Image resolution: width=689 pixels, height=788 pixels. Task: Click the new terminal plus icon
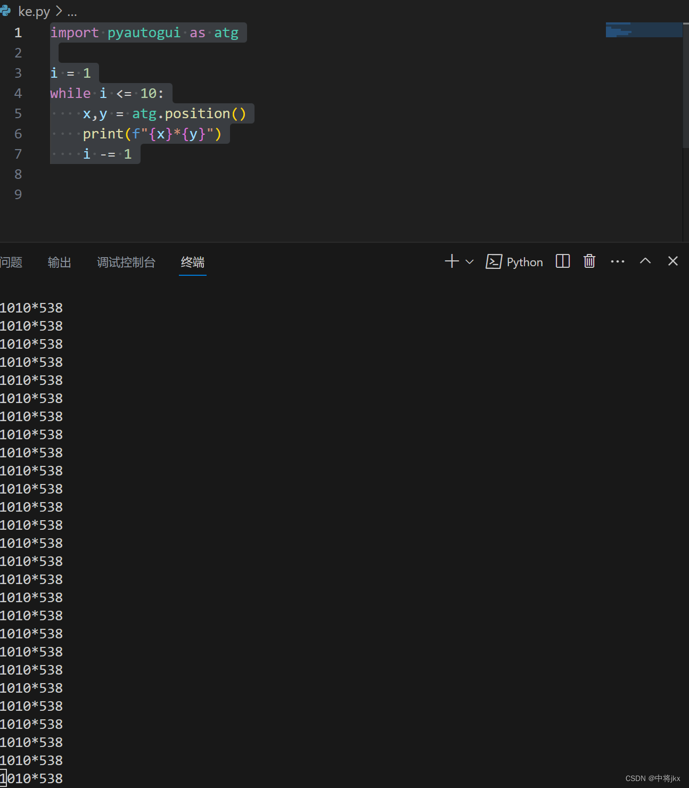[x=452, y=261]
